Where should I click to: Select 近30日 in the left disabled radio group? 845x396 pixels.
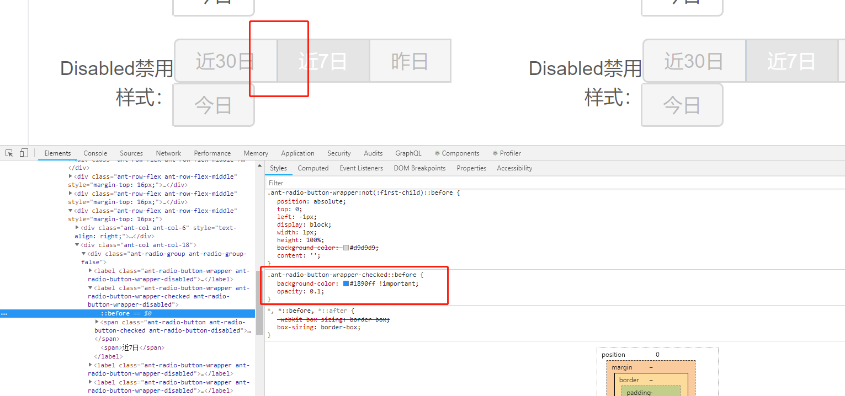[225, 61]
